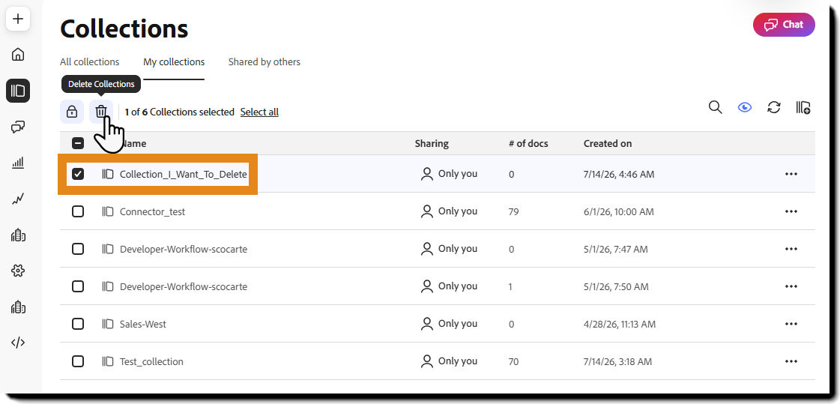The image size is (840, 404).
Task: Open Collections sidebar icon
Action: click(x=18, y=91)
